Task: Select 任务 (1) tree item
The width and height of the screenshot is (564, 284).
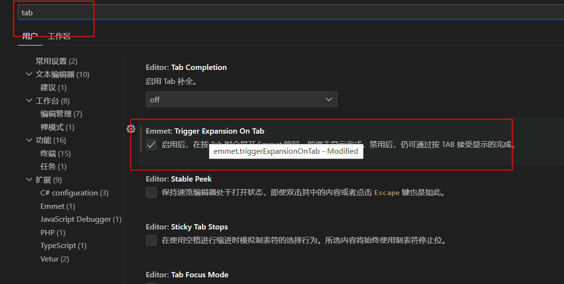Action: pos(54,166)
